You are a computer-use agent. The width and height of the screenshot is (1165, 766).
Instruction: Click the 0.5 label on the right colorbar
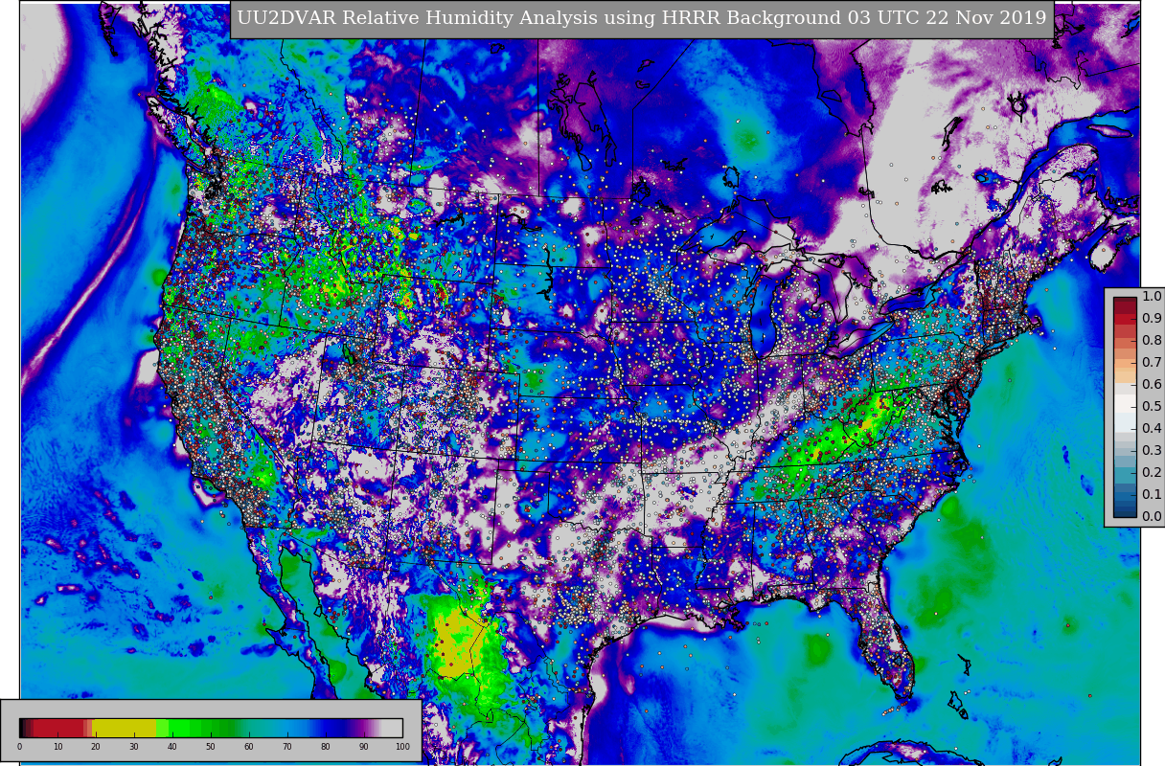pyautogui.click(x=1152, y=407)
